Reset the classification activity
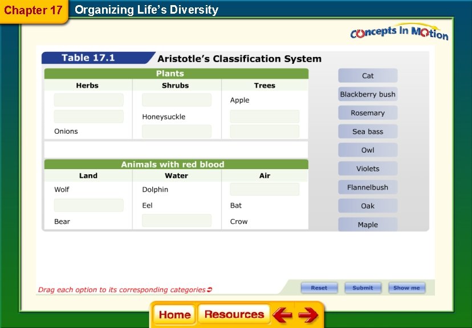 [x=319, y=288]
